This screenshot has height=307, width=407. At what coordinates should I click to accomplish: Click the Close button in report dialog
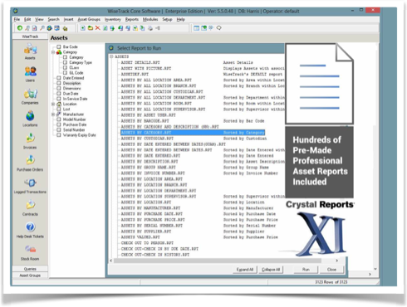tap(331, 270)
